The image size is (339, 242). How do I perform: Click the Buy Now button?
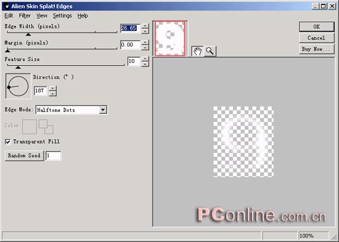pos(317,49)
